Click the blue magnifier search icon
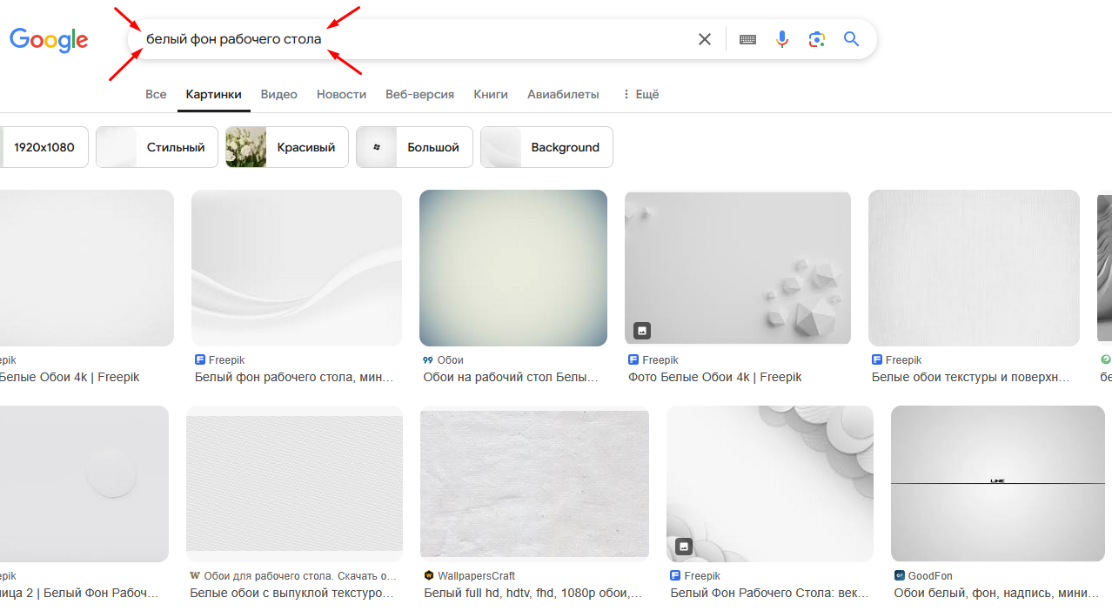 [x=851, y=39]
